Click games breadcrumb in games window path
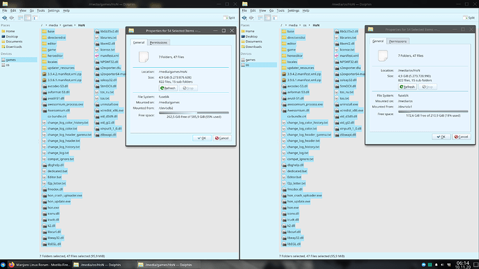 67,26
